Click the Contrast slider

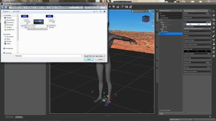click(x=197, y=38)
